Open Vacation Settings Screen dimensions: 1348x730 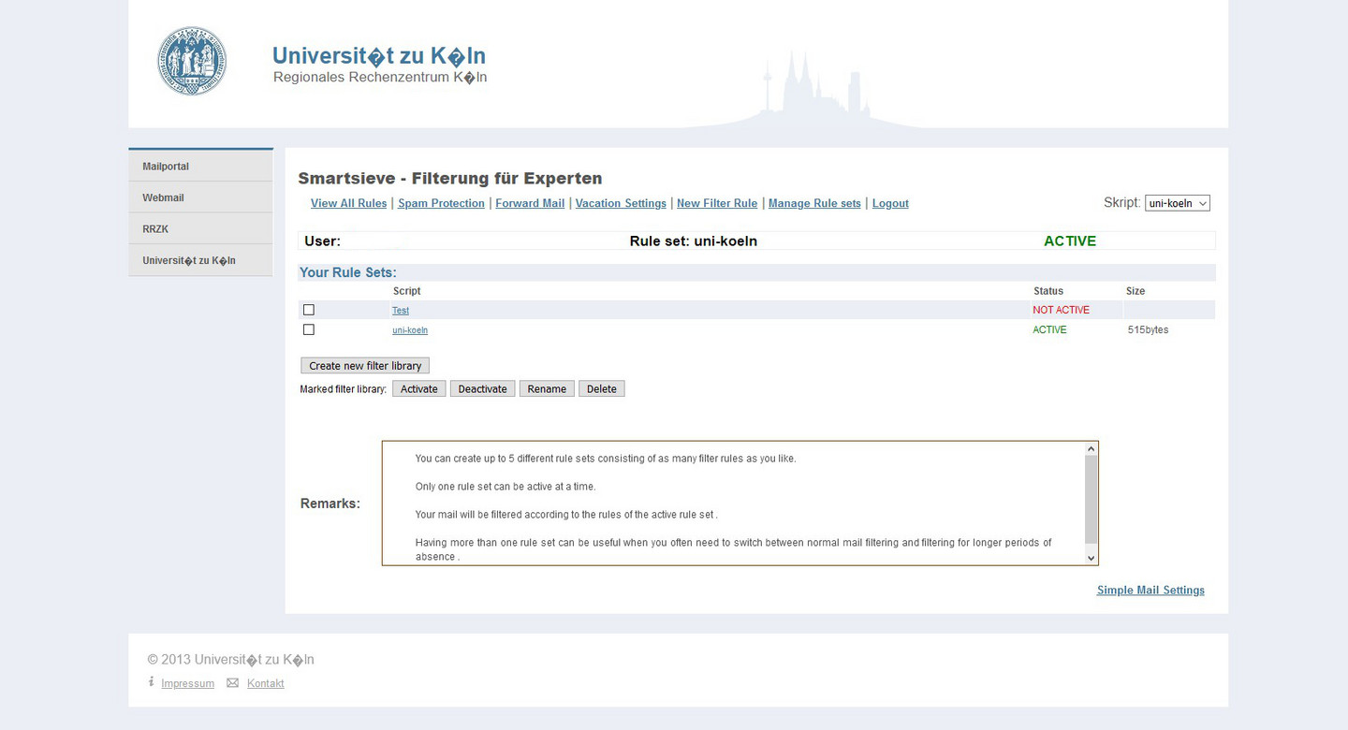(621, 203)
